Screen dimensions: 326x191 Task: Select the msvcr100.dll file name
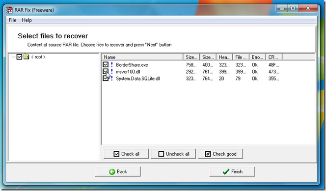click(x=128, y=72)
